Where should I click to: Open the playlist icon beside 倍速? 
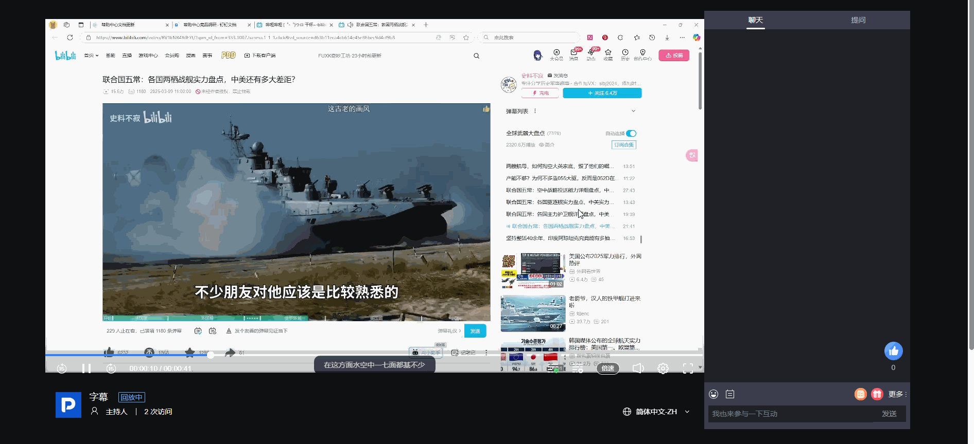pos(578,368)
